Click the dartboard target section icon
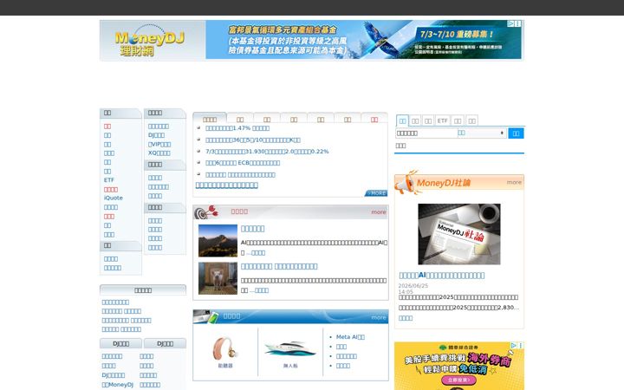Viewport: 624px width, 390px height. point(206,212)
